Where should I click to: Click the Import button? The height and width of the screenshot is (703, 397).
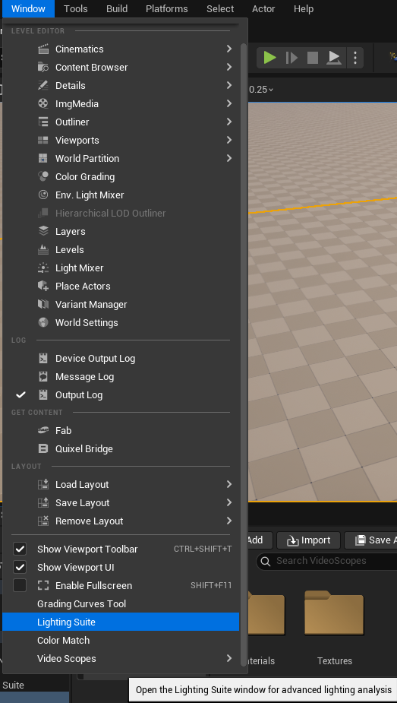pos(309,540)
